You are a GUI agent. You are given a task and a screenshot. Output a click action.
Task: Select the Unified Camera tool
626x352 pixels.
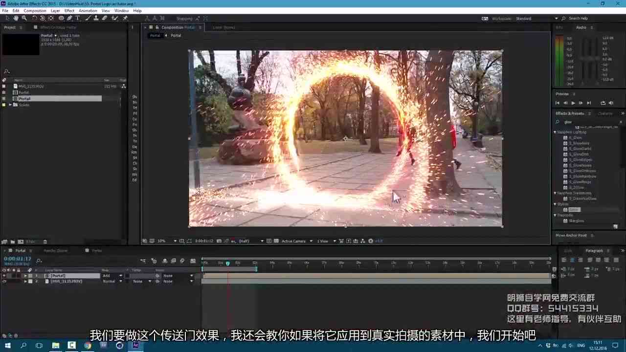tap(43, 18)
